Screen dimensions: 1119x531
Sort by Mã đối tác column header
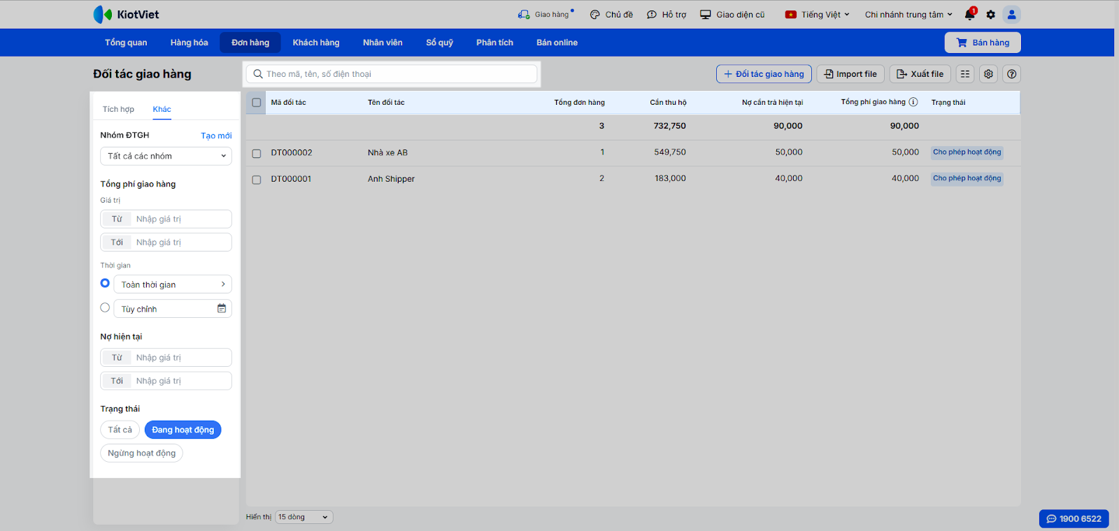289,103
